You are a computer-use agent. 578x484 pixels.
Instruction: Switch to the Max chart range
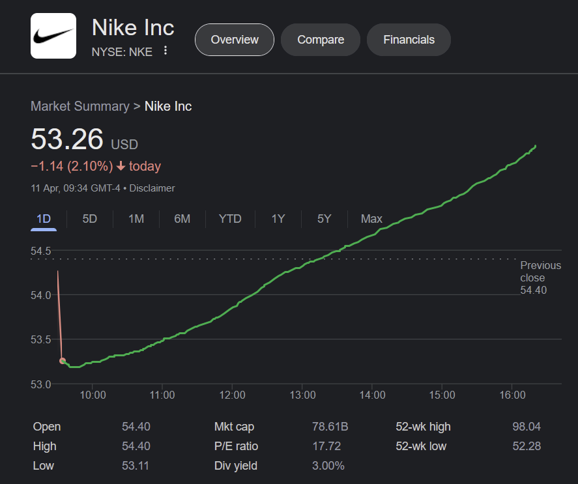pos(371,219)
